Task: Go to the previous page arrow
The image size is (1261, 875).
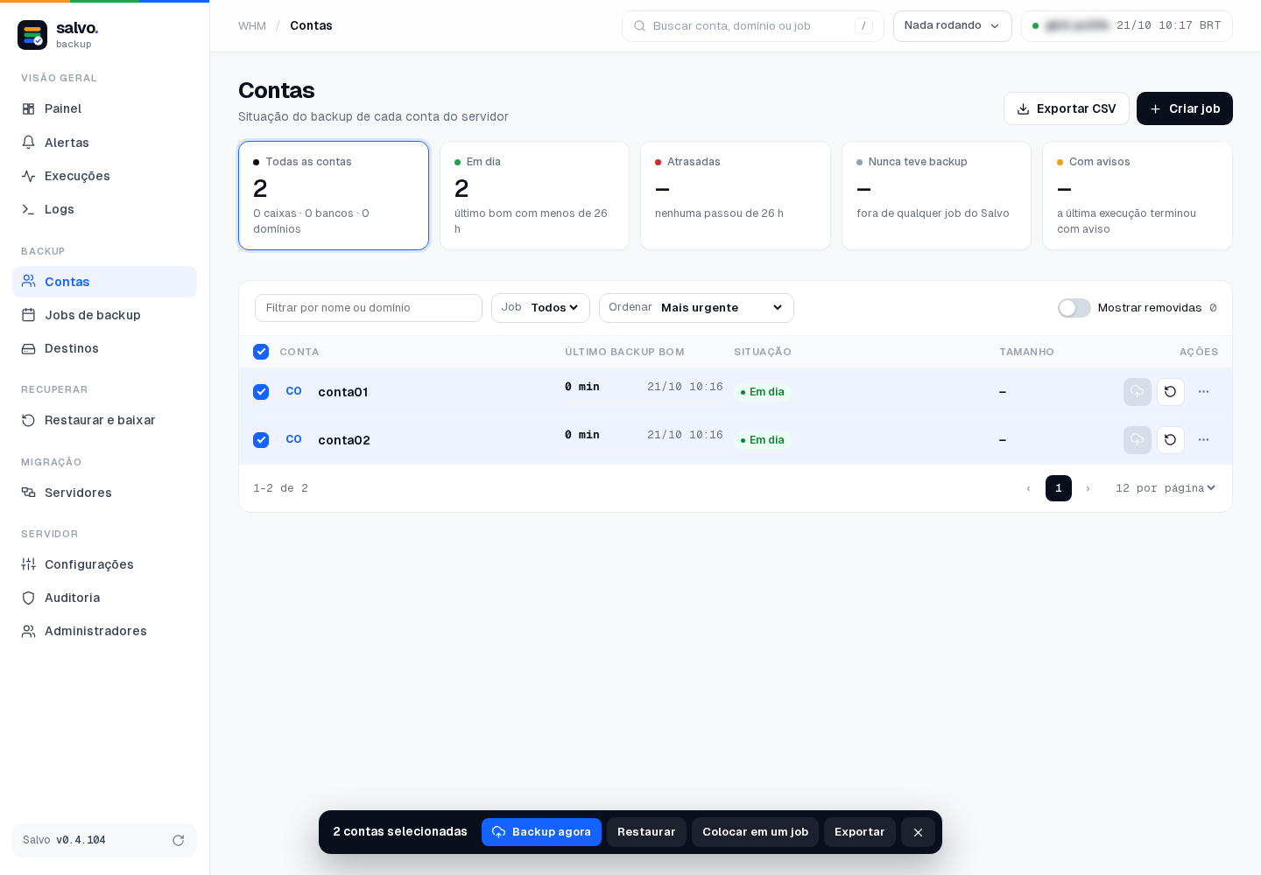Action: pyautogui.click(x=1029, y=488)
